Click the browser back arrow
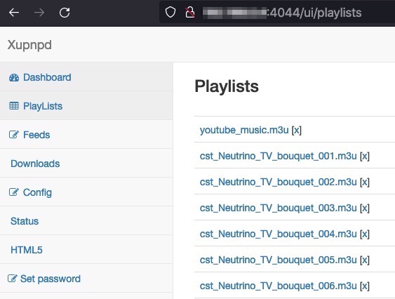Screen dimensions: 395x299 click(x=14, y=13)
